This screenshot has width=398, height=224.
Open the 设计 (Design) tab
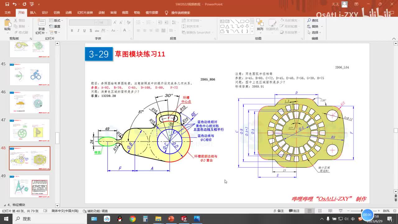point(45,13)
